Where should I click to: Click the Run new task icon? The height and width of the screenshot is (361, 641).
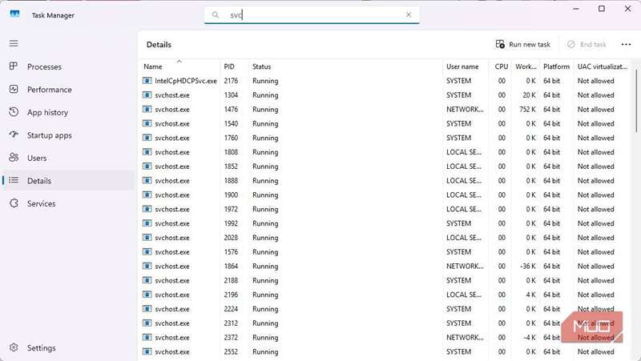click(500, 44)
